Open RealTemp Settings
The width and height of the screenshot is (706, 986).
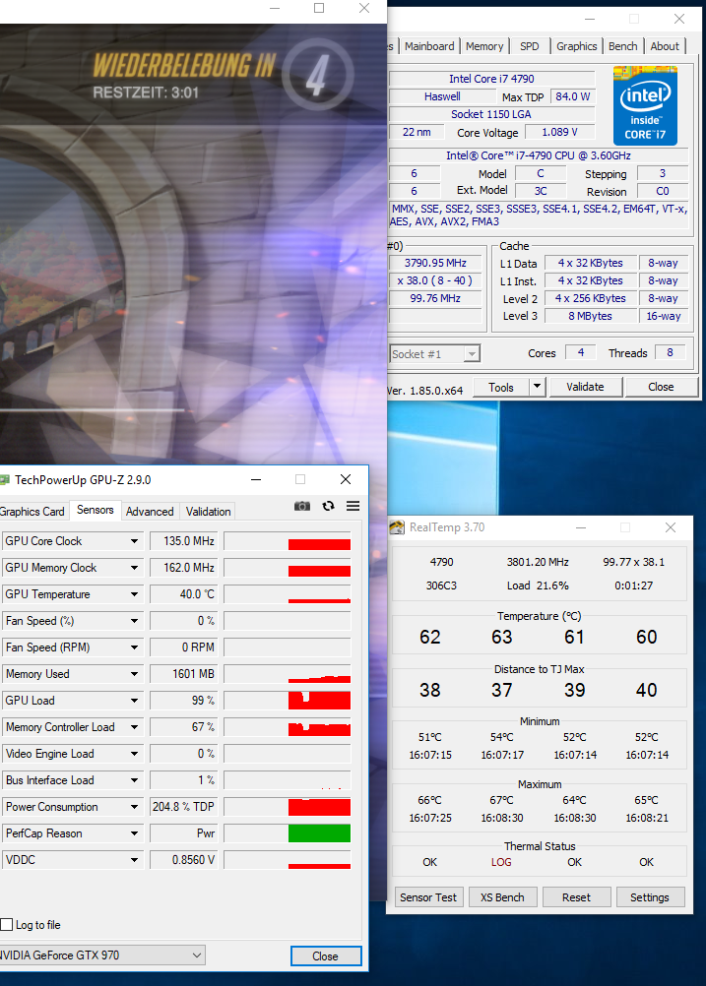[649, 897]
